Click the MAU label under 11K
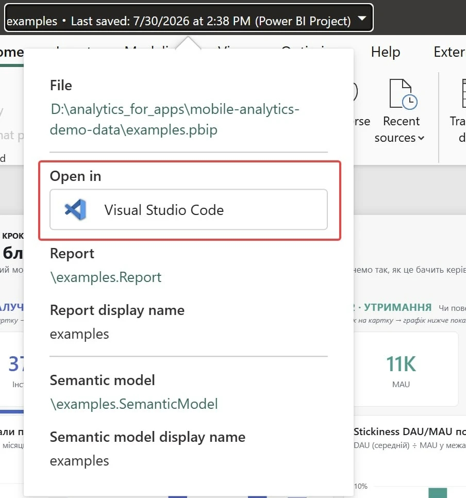466x498 pixels. tap(401, 384)
